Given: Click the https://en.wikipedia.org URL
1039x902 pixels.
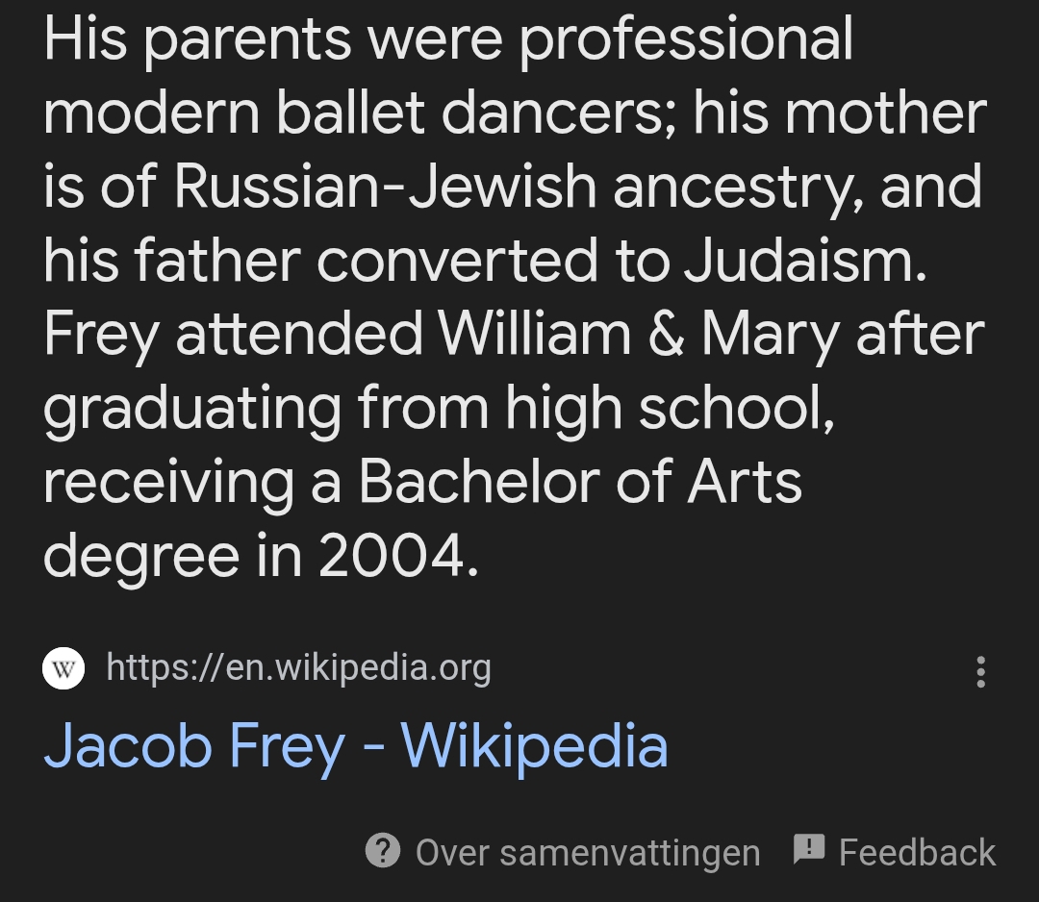Looking at the screenshot, I should coord(298,667).
